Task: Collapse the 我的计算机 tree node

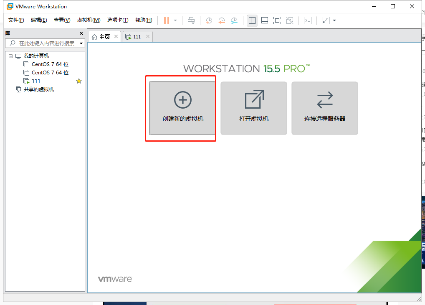Action: 10,56
